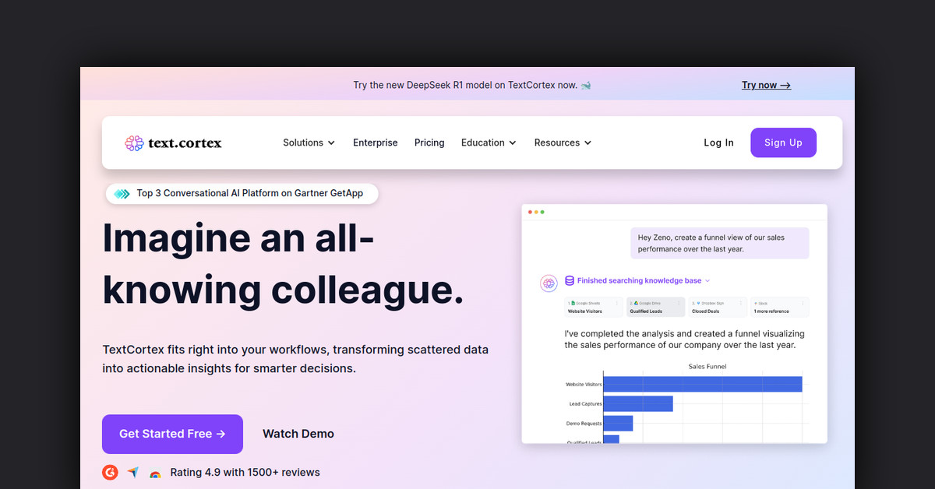Screen dimensions: 935x489
Task: Click the paper-plane icon beside G2
Action: point(132,471)
